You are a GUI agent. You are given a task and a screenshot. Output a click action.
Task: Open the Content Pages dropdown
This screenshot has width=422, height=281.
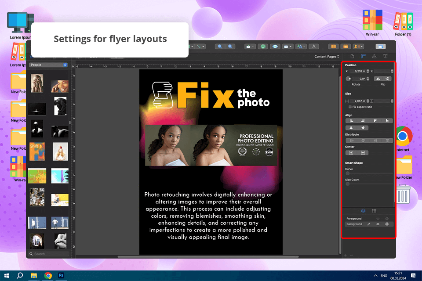click(x=327, y=57)
